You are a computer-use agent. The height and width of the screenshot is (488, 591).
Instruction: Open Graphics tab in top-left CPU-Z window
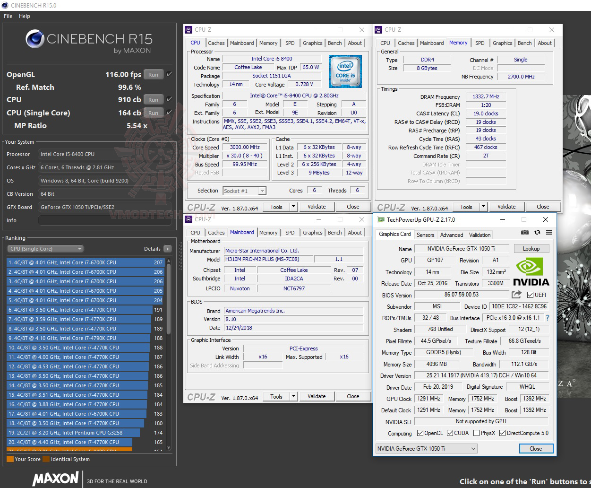pyautogui.click(x=313, y=43)
